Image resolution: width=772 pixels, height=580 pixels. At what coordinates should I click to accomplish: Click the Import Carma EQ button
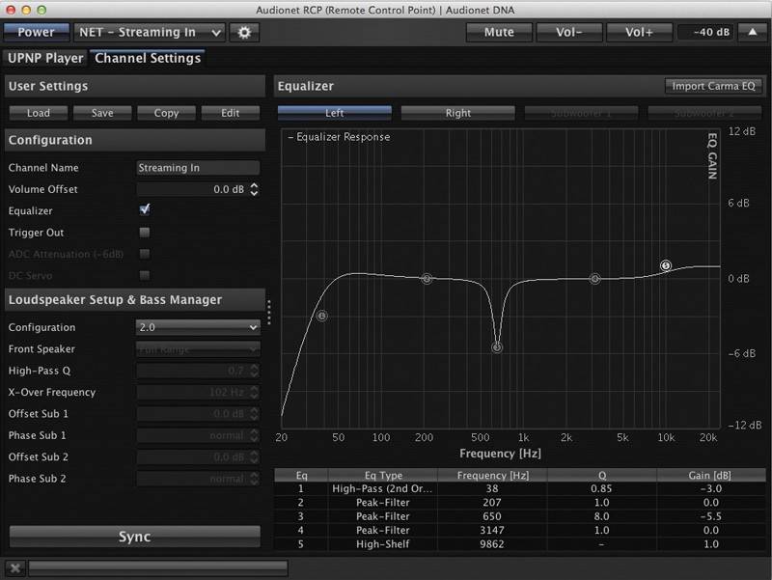[713, 86]
